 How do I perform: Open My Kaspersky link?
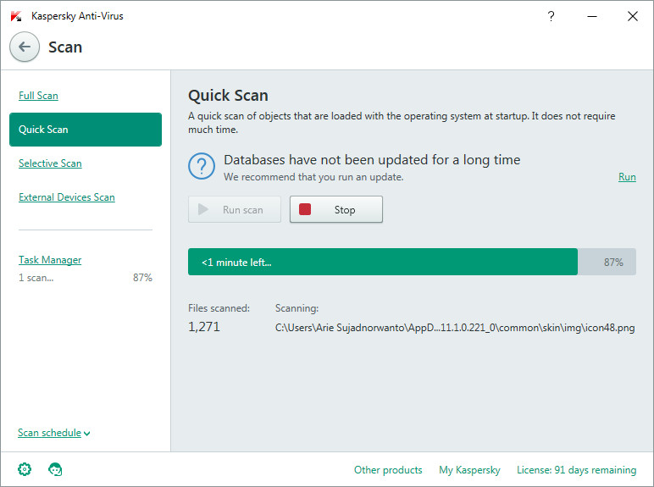coord(469,470)
